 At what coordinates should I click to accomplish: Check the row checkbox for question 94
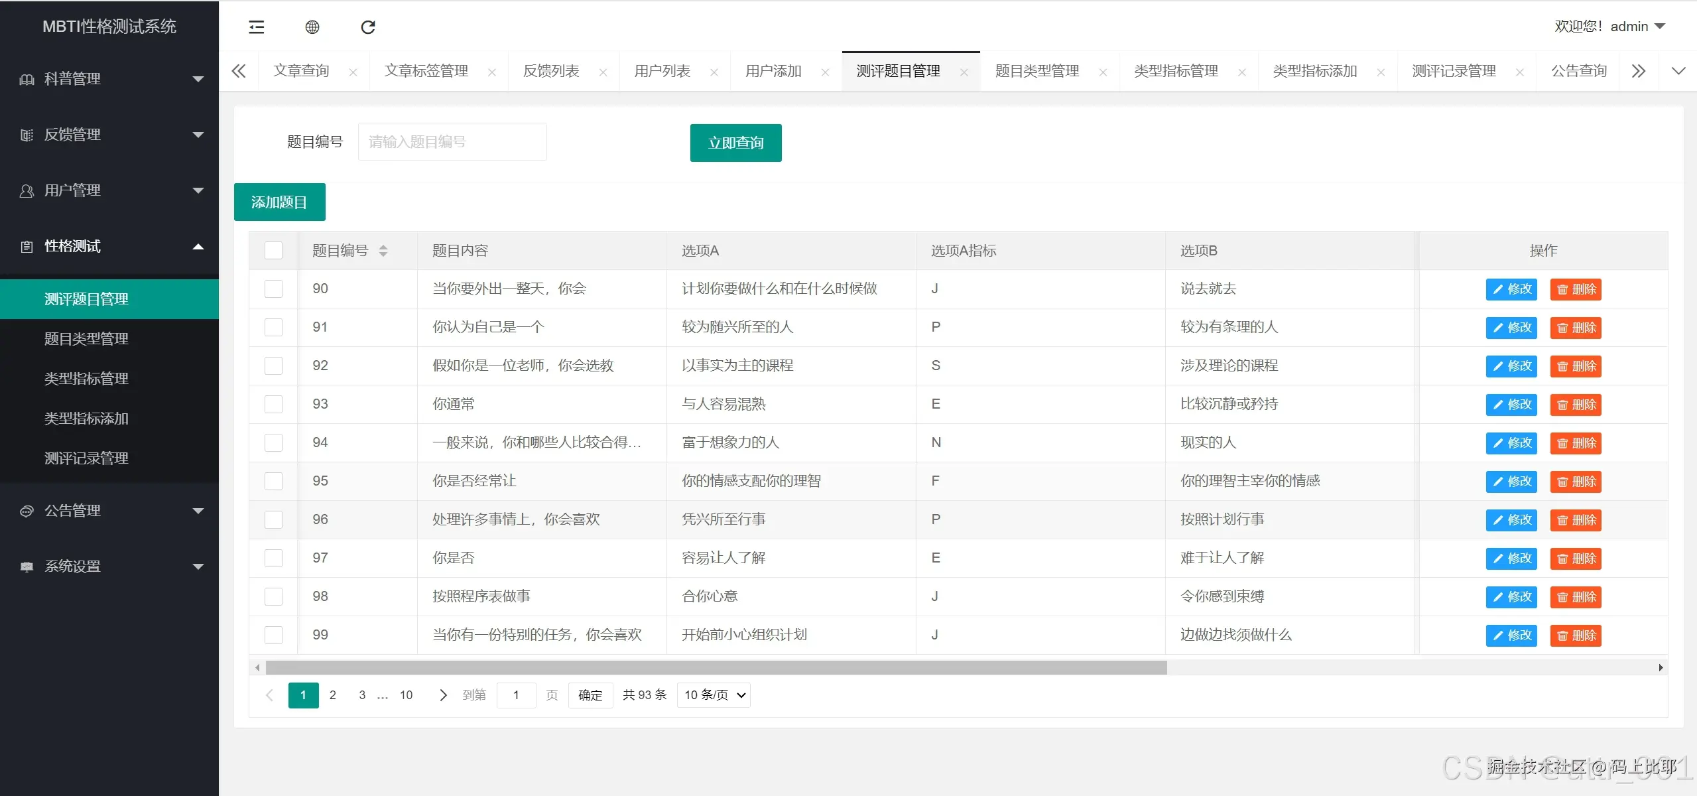point(273,442)
